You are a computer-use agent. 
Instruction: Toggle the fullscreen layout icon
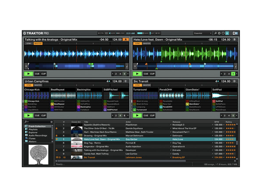[x=227, y=33]
